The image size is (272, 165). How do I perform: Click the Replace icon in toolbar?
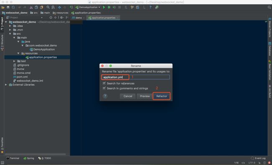coord(53,8)
